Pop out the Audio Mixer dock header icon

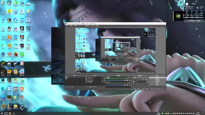(x=131, y=76)
